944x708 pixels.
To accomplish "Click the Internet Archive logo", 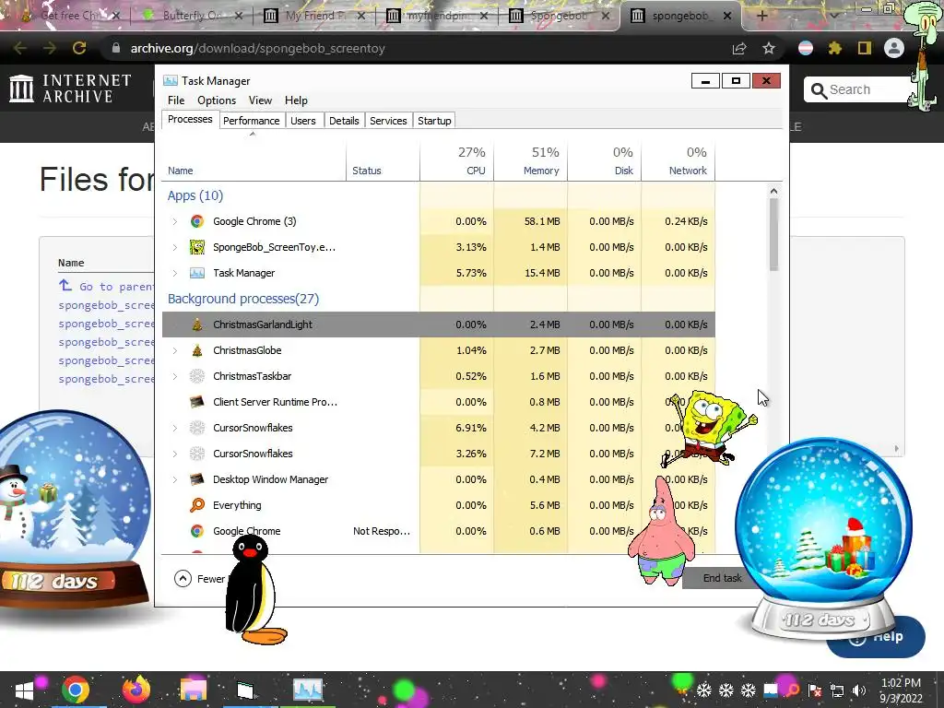I will tap(70, 88).
